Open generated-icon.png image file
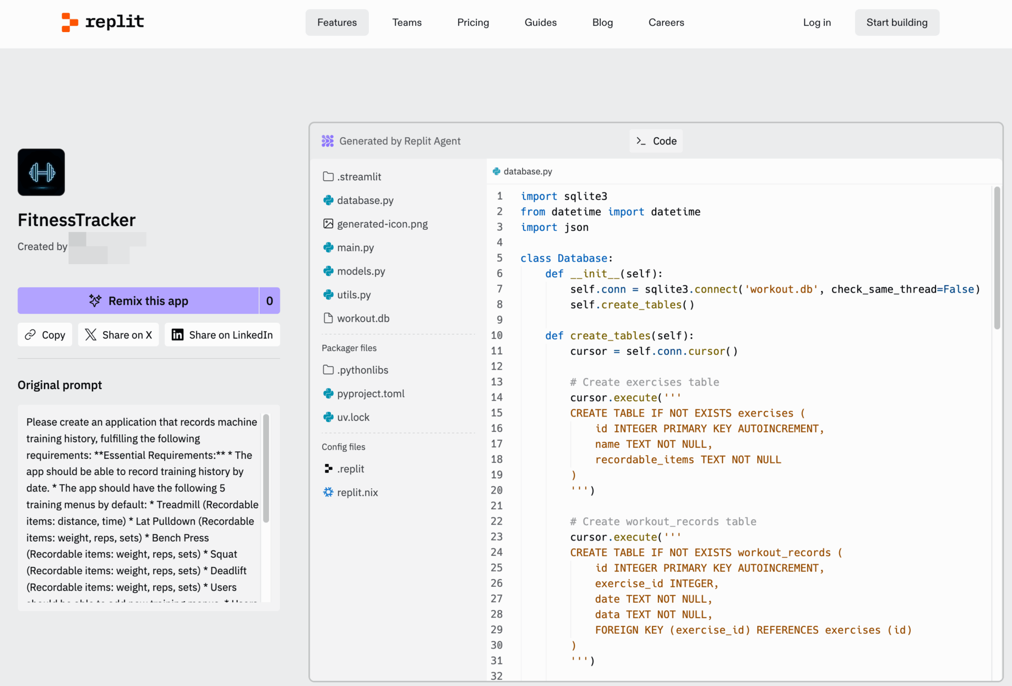1012x686 pixels. click(x=375, y=224)
